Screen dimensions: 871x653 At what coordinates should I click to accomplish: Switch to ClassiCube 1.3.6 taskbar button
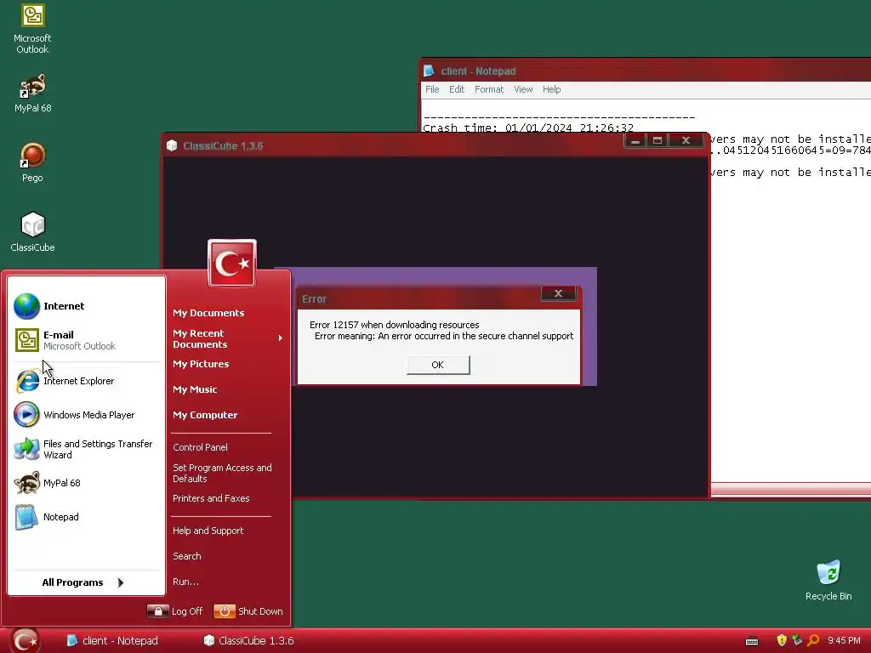[250, 641]
